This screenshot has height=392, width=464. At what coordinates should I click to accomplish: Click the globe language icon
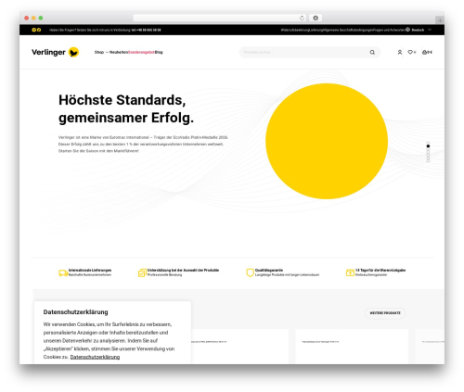coord(407,30)
